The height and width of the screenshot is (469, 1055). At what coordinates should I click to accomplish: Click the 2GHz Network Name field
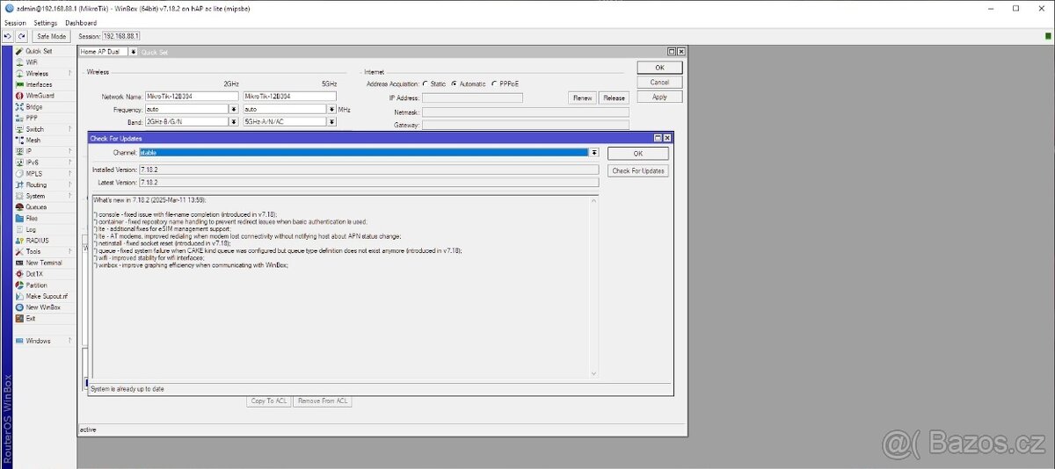(x=192, y=97)
